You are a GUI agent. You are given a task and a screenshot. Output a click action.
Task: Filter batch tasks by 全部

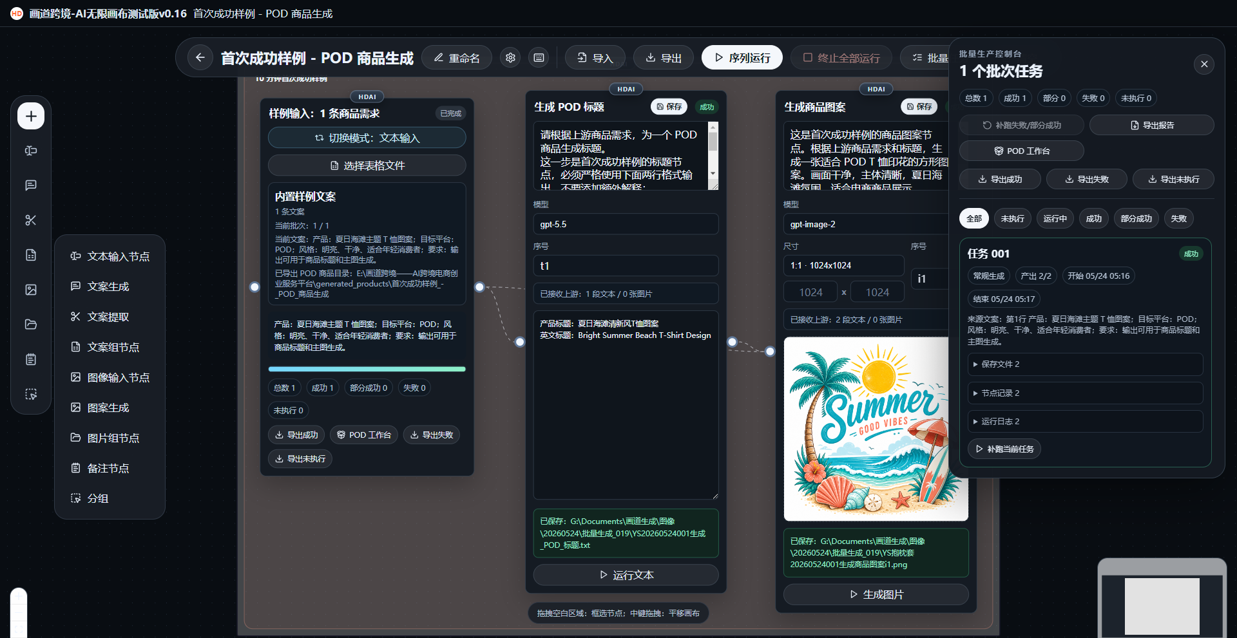click(974, 219)
